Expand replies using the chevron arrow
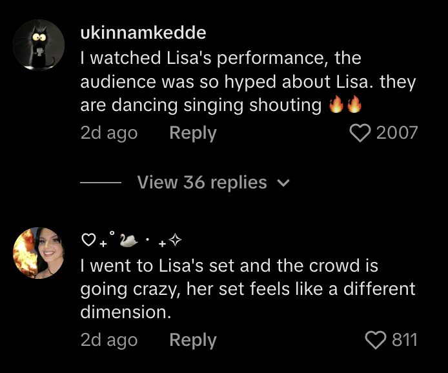The height and width of the screenshot is (373, 448). [x=283, y=183]
